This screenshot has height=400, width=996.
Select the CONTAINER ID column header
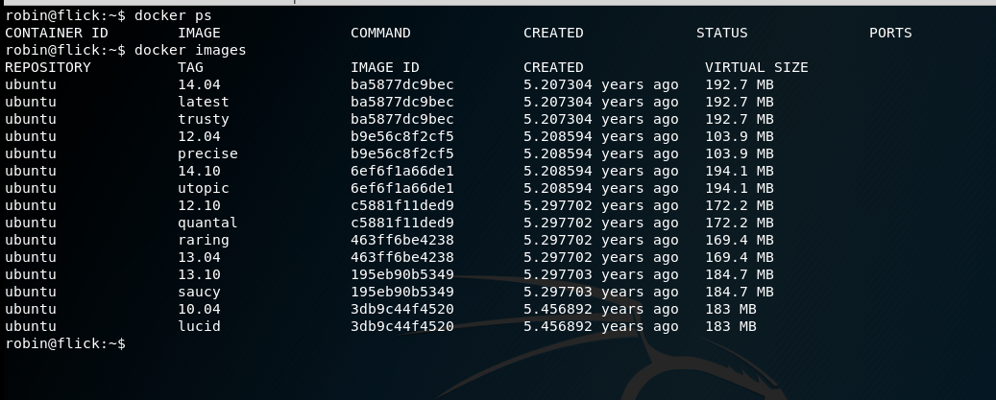click(x=57, y=33)
